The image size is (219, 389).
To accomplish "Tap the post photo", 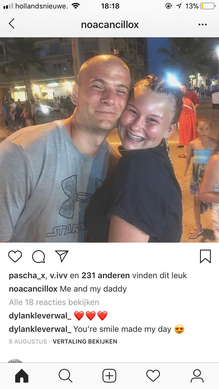I will 109,140.
